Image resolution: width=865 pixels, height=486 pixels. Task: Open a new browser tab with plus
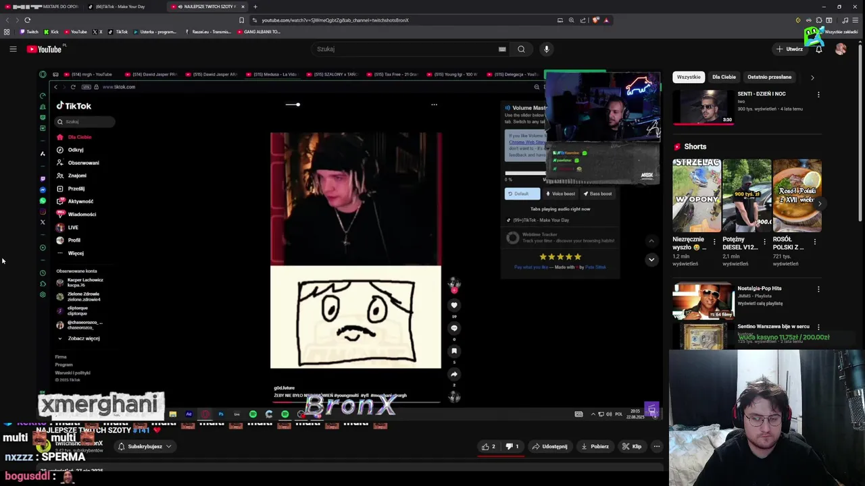tap(255, 7)
